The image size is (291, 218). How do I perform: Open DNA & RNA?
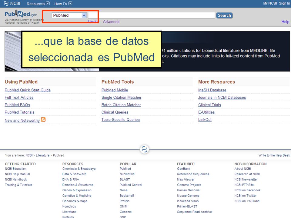pos(71,180)
